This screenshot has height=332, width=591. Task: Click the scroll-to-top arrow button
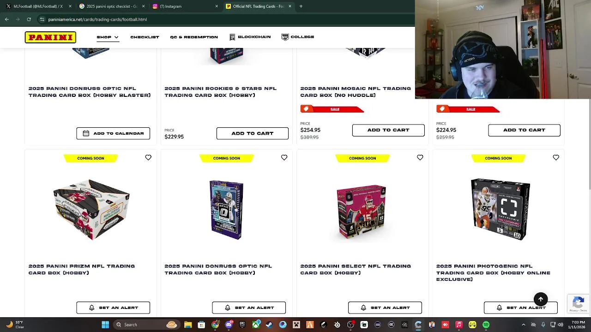541,299
